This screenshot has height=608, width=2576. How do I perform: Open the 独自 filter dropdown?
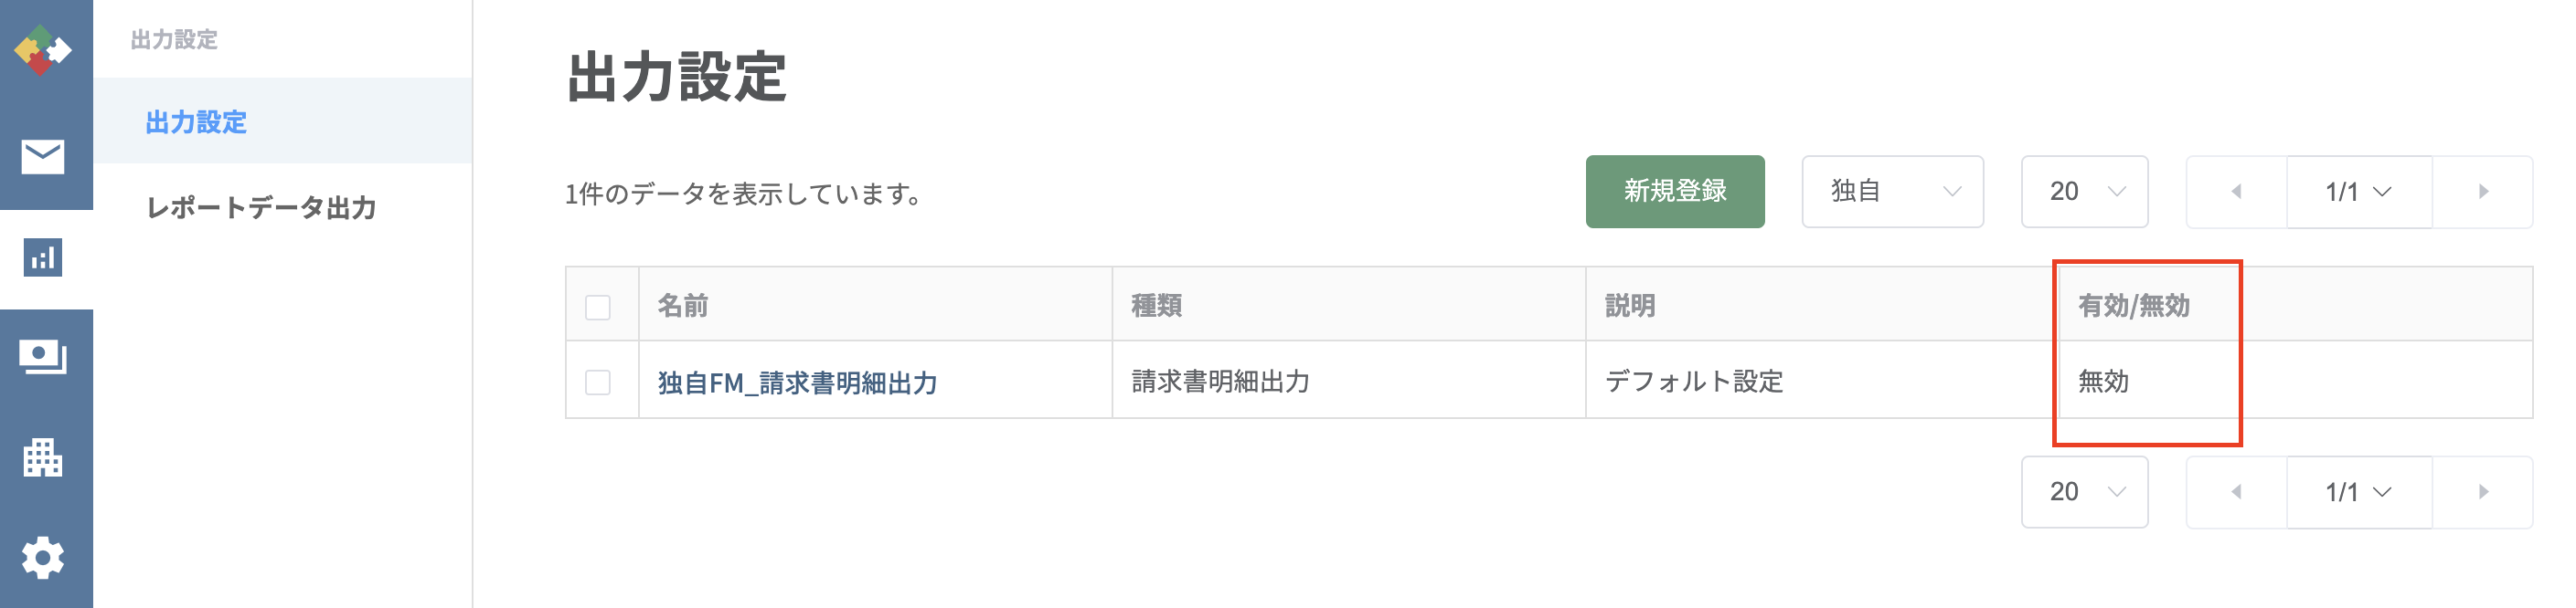coord(1893,192)
